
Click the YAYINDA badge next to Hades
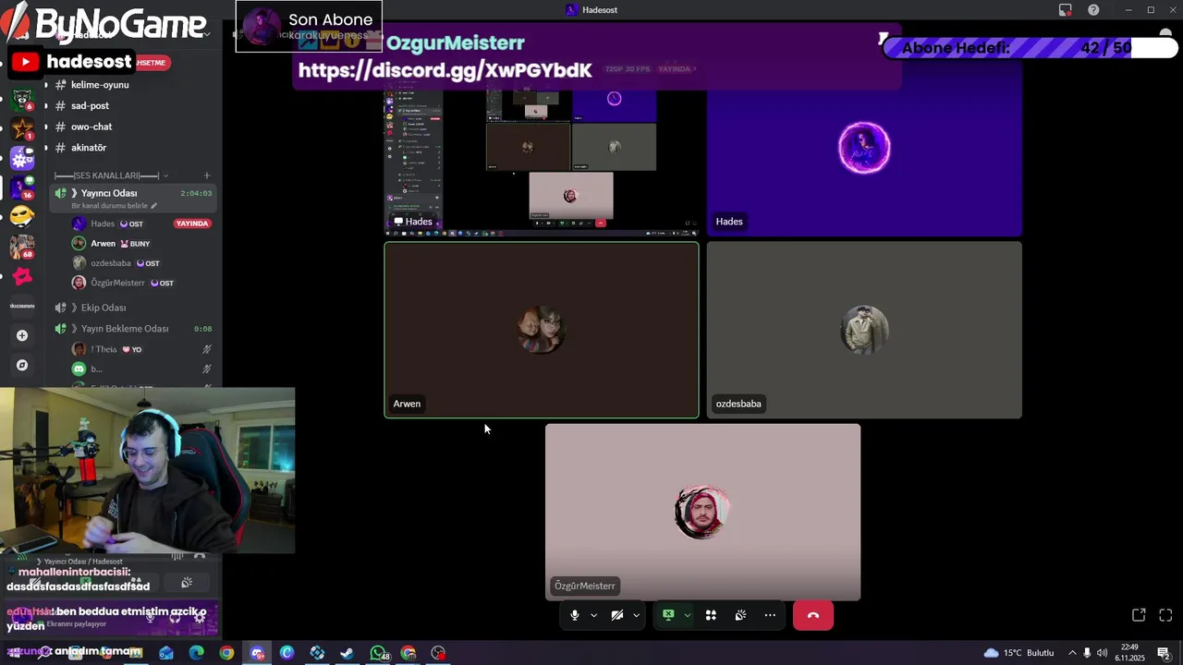pos(192,224)
